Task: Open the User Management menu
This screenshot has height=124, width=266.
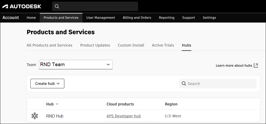Action: point(101,18)
